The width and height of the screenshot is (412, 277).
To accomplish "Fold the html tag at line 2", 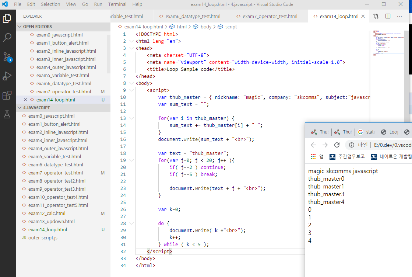I will click(131, 41).
